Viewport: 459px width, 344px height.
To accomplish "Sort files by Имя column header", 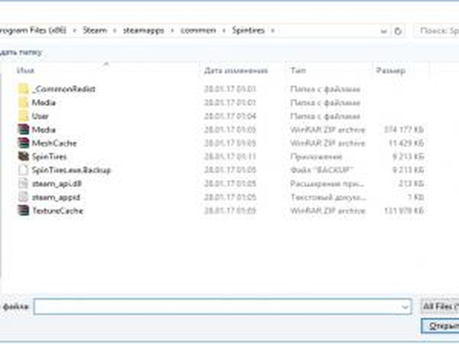I will click(27, 70).
